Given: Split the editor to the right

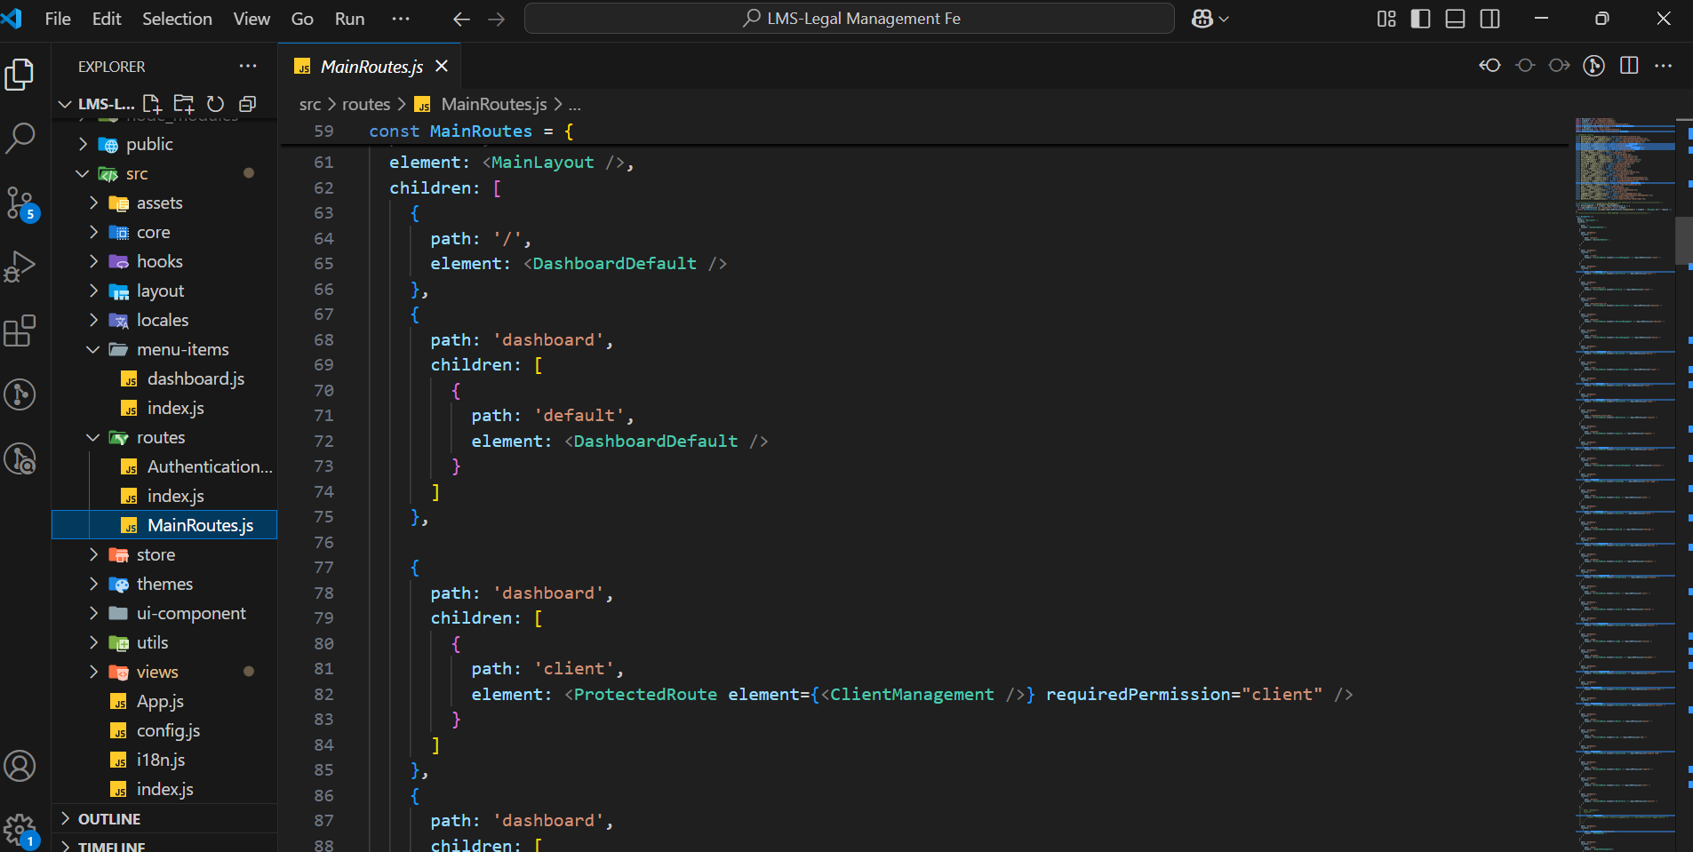Looking at the screenshot, I should [1628, 66].
